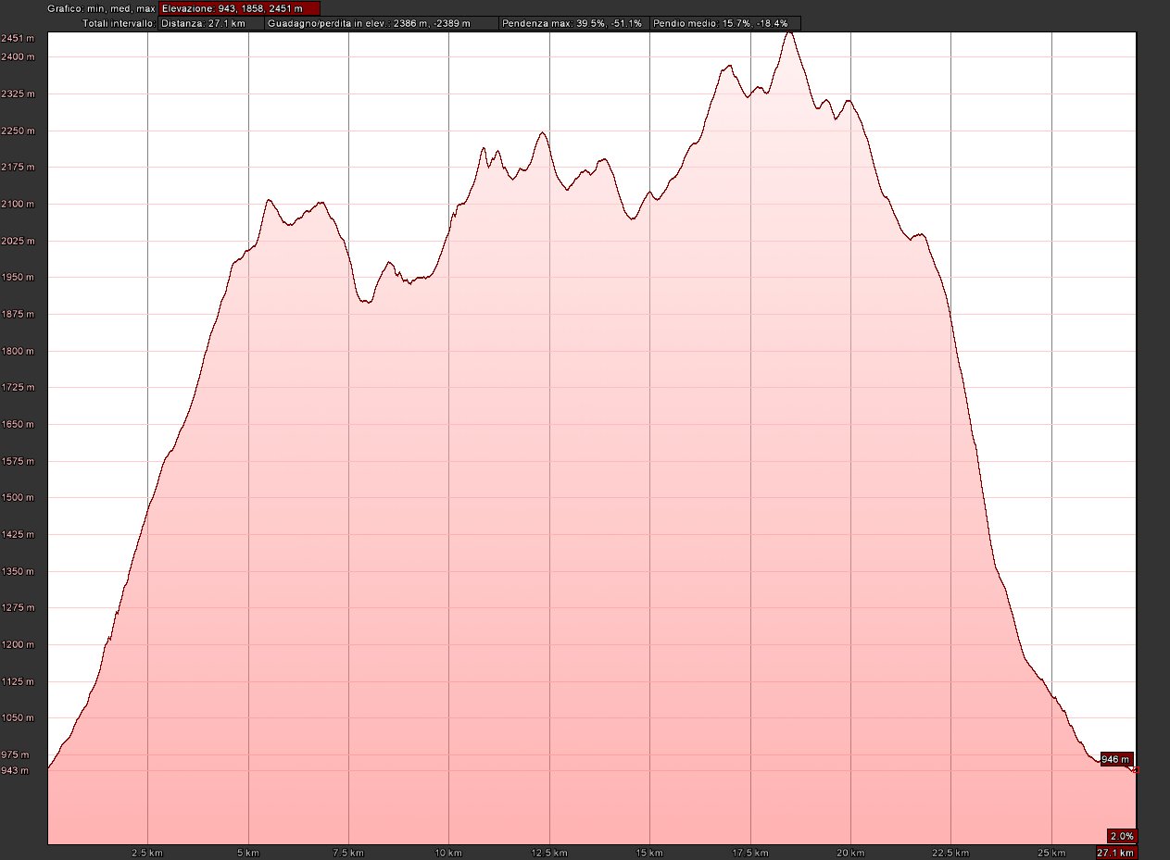Click the red Elevazione statistics field

(x=239, y=8)
